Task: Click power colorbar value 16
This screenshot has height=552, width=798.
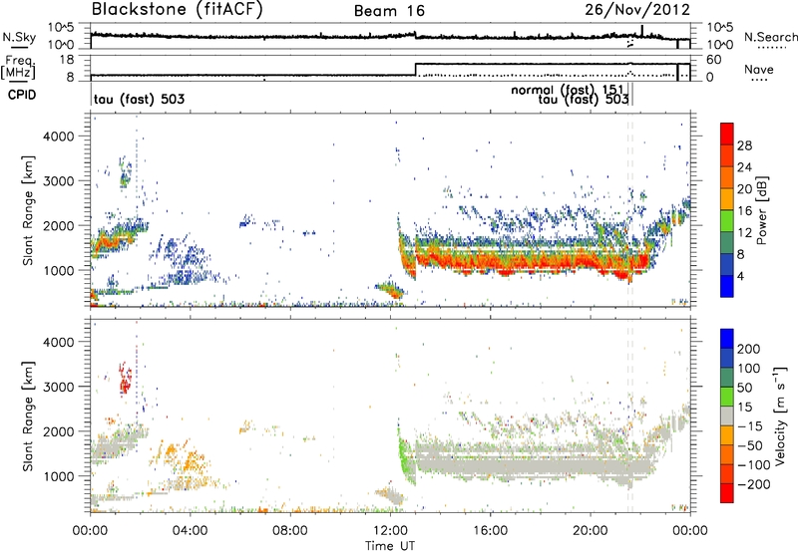Action: [x=744, y=211]
